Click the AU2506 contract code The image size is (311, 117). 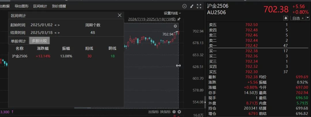pos(216,12)
